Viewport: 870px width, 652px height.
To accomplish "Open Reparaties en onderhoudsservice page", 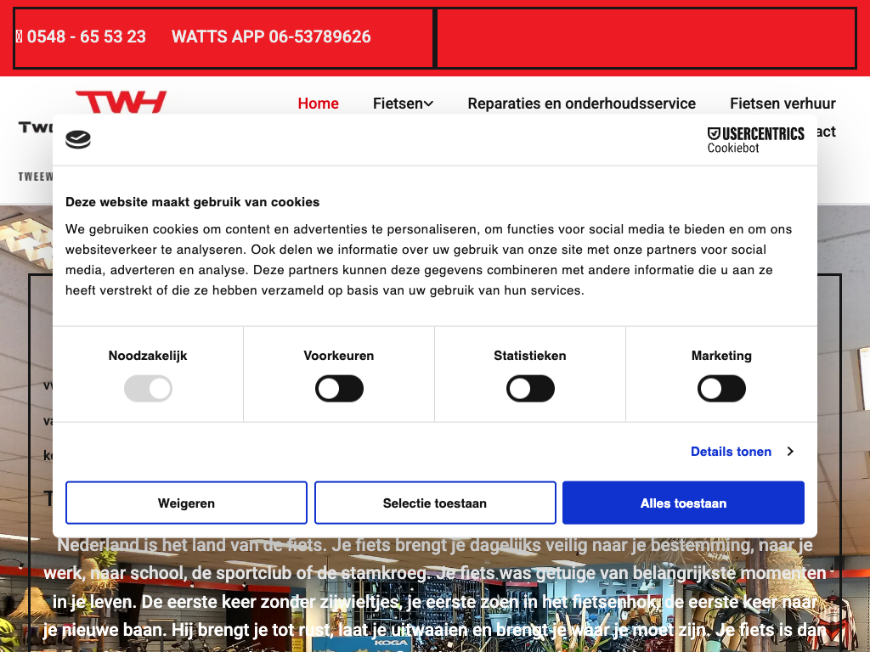I will pyautogui.click(x=581, y=103).
